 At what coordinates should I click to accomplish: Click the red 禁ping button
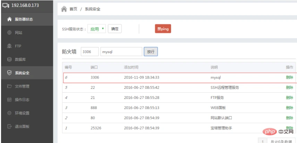[x=163, y=29]
